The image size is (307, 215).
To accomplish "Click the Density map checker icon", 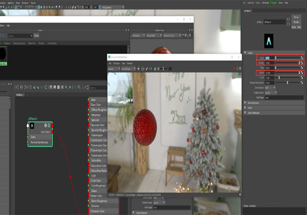I will point(302,63).
